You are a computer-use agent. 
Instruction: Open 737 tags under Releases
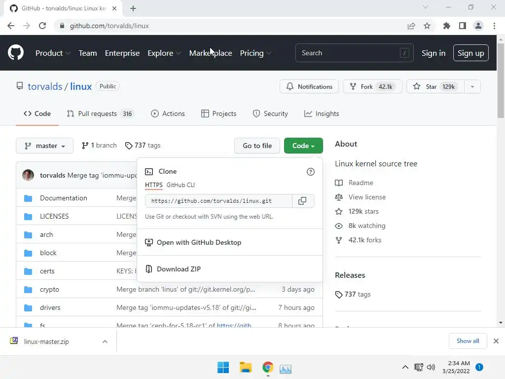[x=353, y=294]
